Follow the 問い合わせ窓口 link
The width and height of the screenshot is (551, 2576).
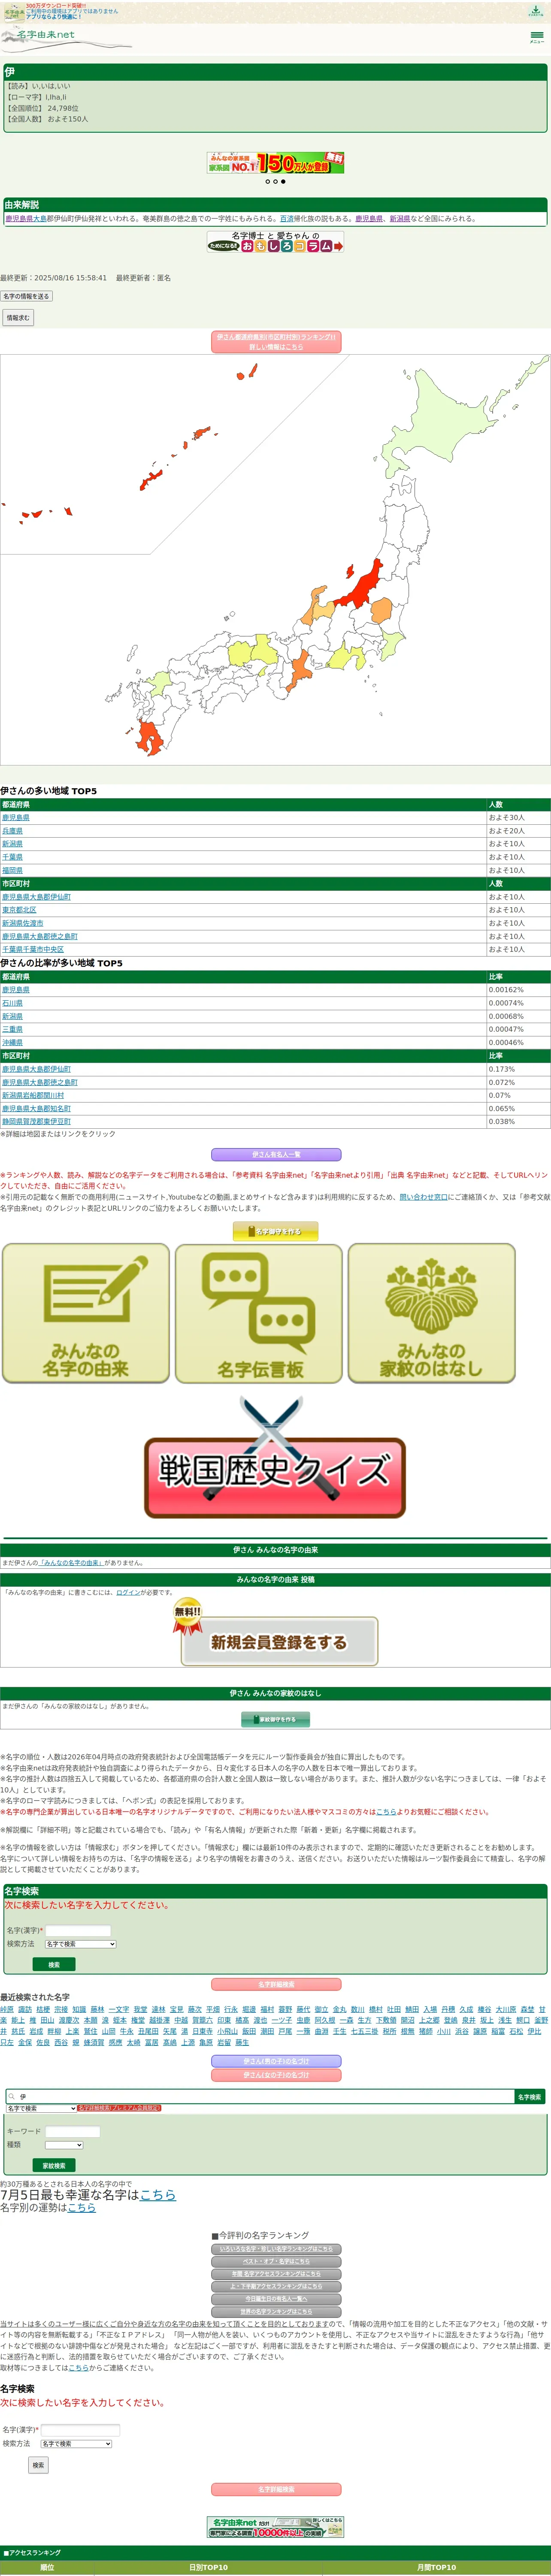coord(424,1196)
